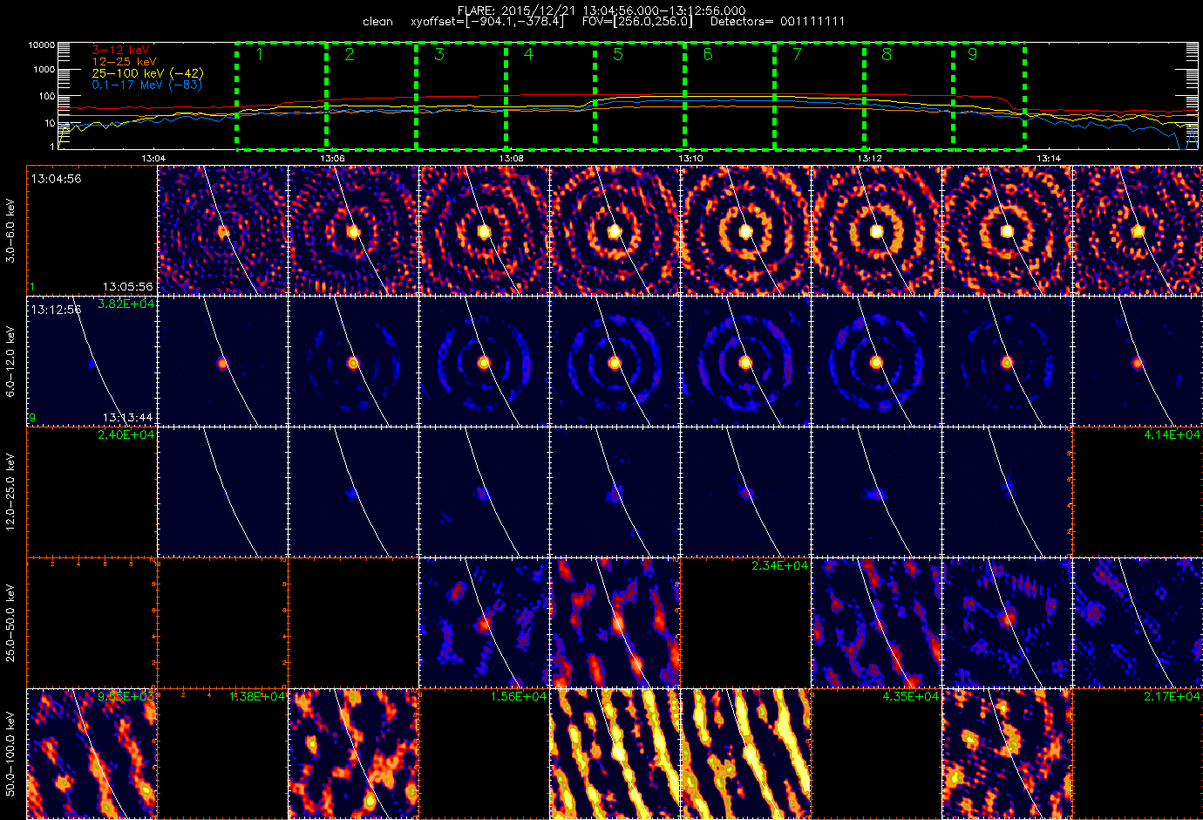
Task: Click the '6.0-12.0 keV' row label
Action: (x=10, y=362)
